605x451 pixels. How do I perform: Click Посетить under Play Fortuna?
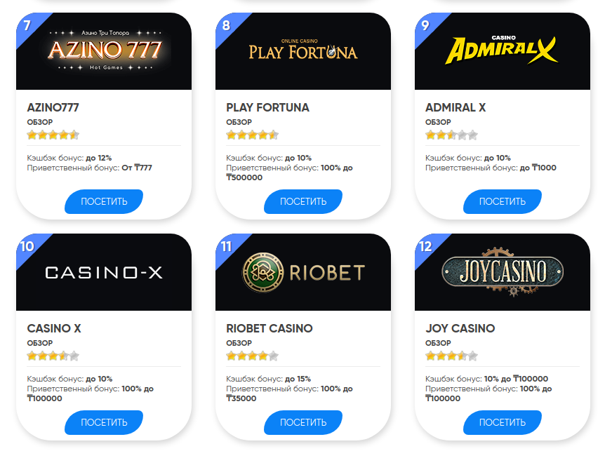(x=303, y=201)
